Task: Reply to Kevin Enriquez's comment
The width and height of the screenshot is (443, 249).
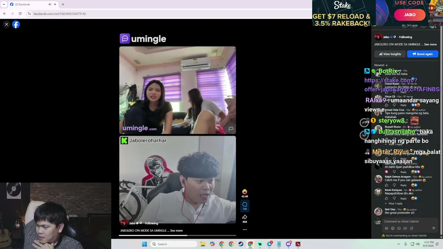Action: click(x=404, y=199)
